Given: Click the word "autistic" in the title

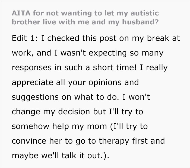Looking at the screenshot, I should click(x=144, y=13).
